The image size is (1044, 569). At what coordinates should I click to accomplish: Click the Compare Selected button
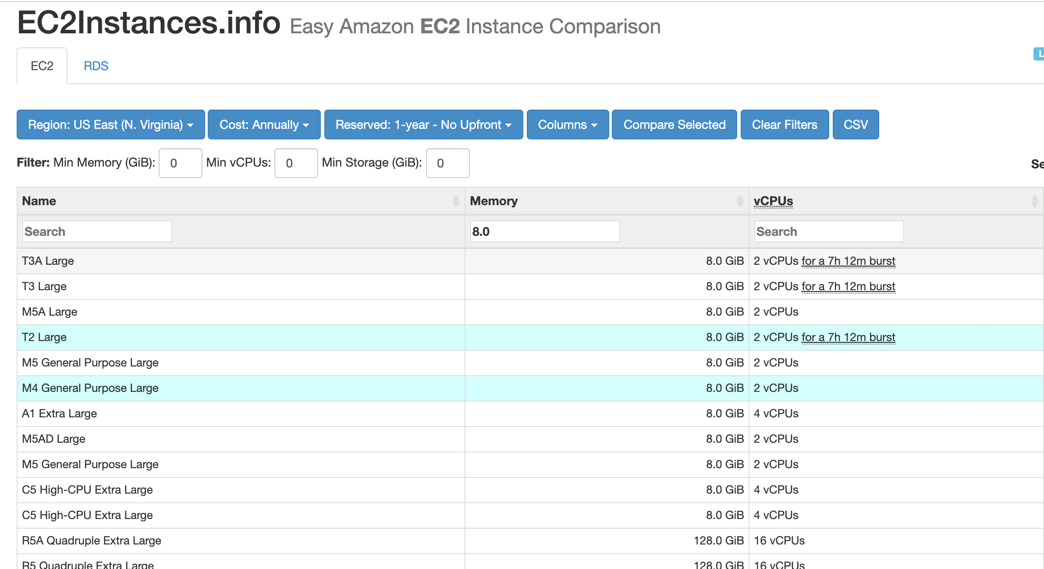coord(674,124)
